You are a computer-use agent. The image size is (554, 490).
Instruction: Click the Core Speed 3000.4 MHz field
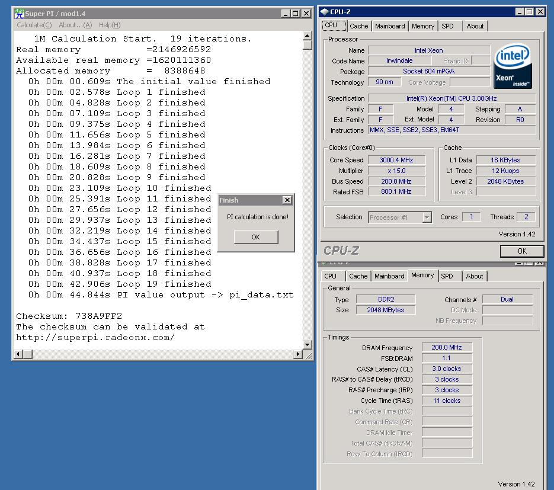pos(396,160)
